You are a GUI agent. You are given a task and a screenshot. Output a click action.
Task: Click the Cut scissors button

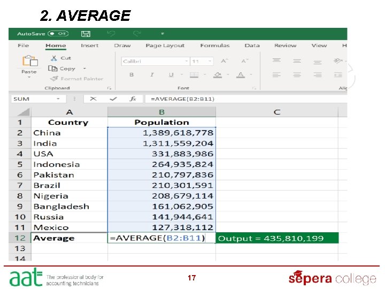(x=61, y=58)
